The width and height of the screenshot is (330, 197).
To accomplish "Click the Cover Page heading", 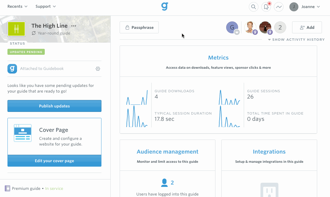I will (x=54, y=130).
